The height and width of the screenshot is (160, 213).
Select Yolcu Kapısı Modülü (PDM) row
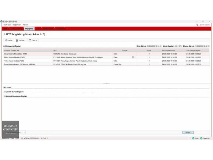click(106, 61)
